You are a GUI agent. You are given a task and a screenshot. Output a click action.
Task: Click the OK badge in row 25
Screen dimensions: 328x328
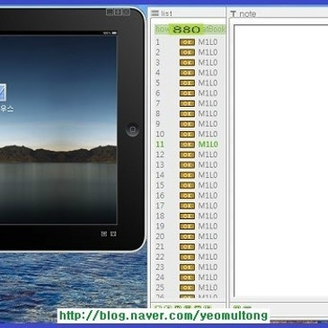pyautogui.click(x=187, y=288)
